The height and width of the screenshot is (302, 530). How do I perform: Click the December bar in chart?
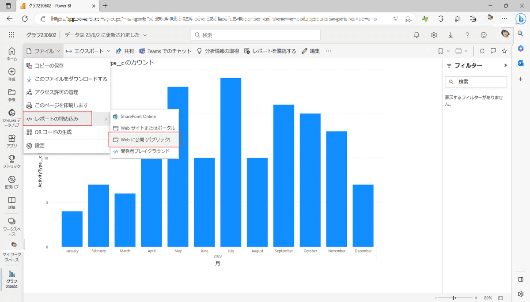click(363, 216)
